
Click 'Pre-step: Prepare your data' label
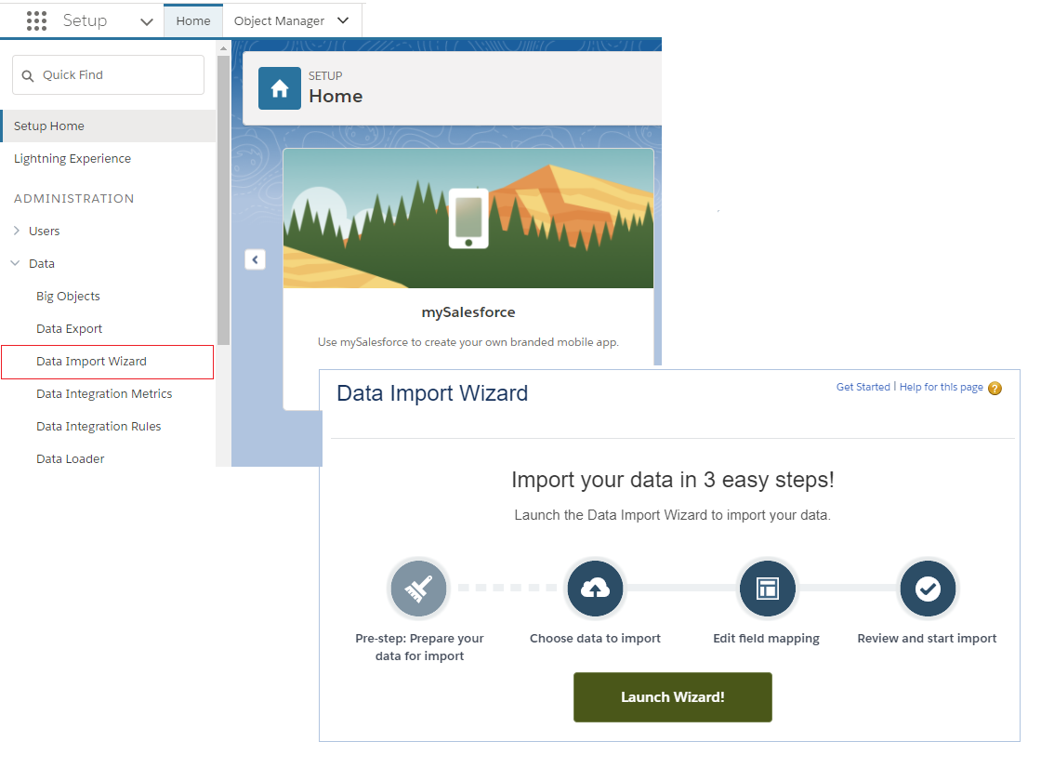(419, 647)
